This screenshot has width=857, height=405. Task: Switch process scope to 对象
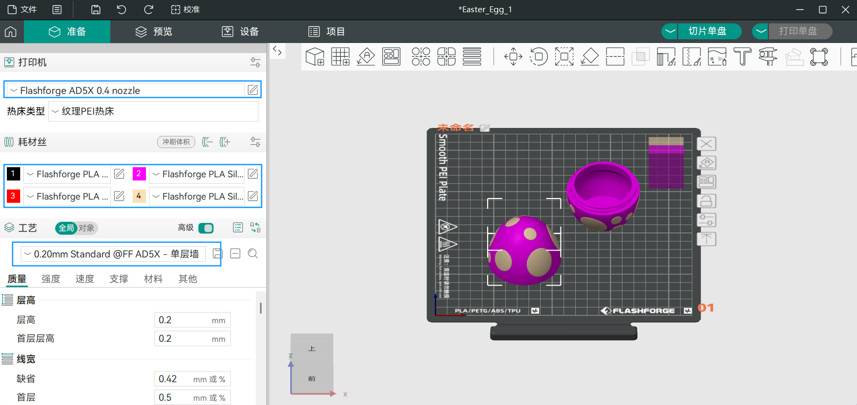pyautogui.click(x=86, y=228)
